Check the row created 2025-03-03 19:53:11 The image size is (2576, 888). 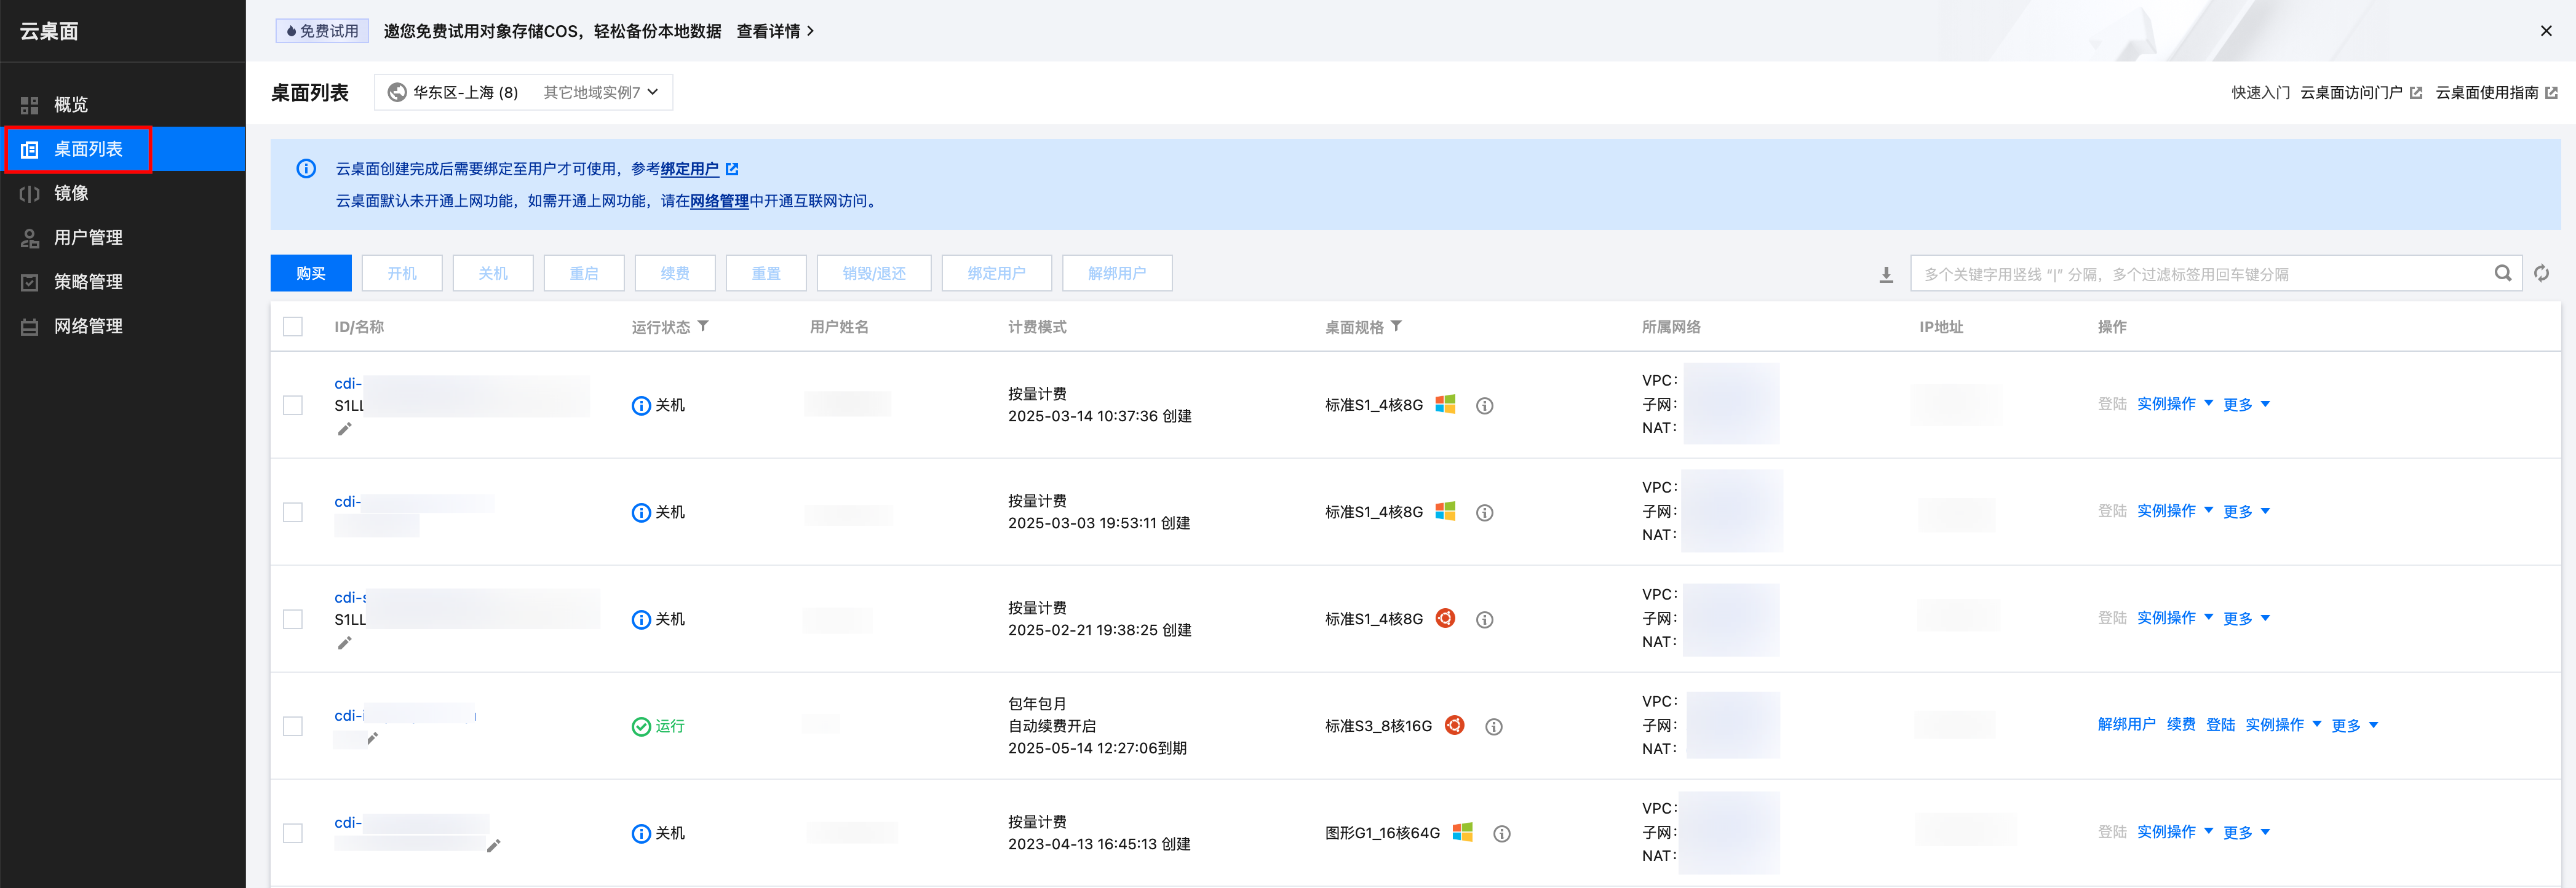[293, 512]
